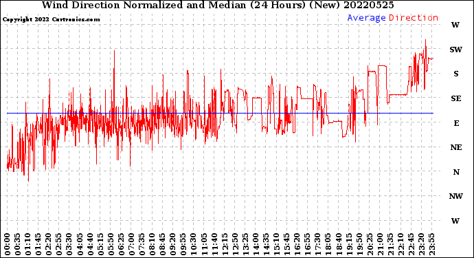Screen dimensions: 474x258
Task: Click the 16:20 time axis label
Action: tap(297, 244)
